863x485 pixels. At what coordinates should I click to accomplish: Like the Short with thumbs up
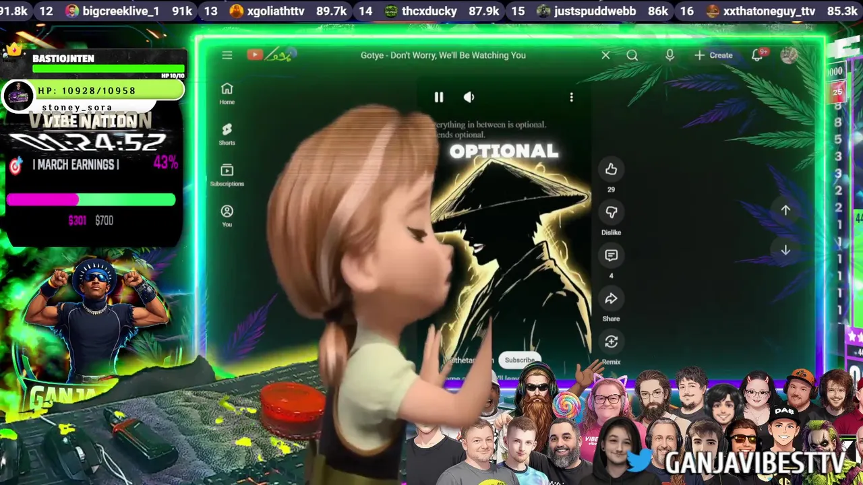611,169
